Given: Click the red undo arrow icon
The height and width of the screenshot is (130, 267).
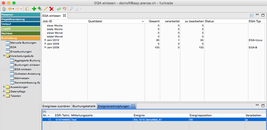Looking at the screenshot, I should click(64, 9).
